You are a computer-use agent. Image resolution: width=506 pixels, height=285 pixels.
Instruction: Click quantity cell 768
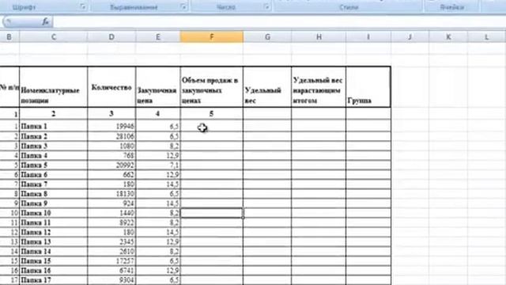(x=111, y=155)
